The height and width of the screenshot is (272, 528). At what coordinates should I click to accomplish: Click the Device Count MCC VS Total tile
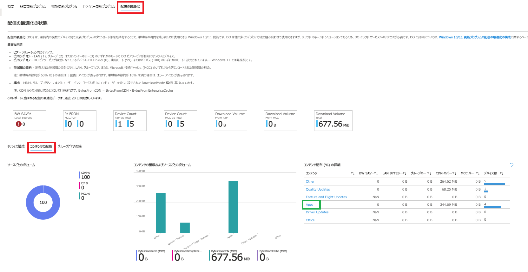tap(180, 120)
